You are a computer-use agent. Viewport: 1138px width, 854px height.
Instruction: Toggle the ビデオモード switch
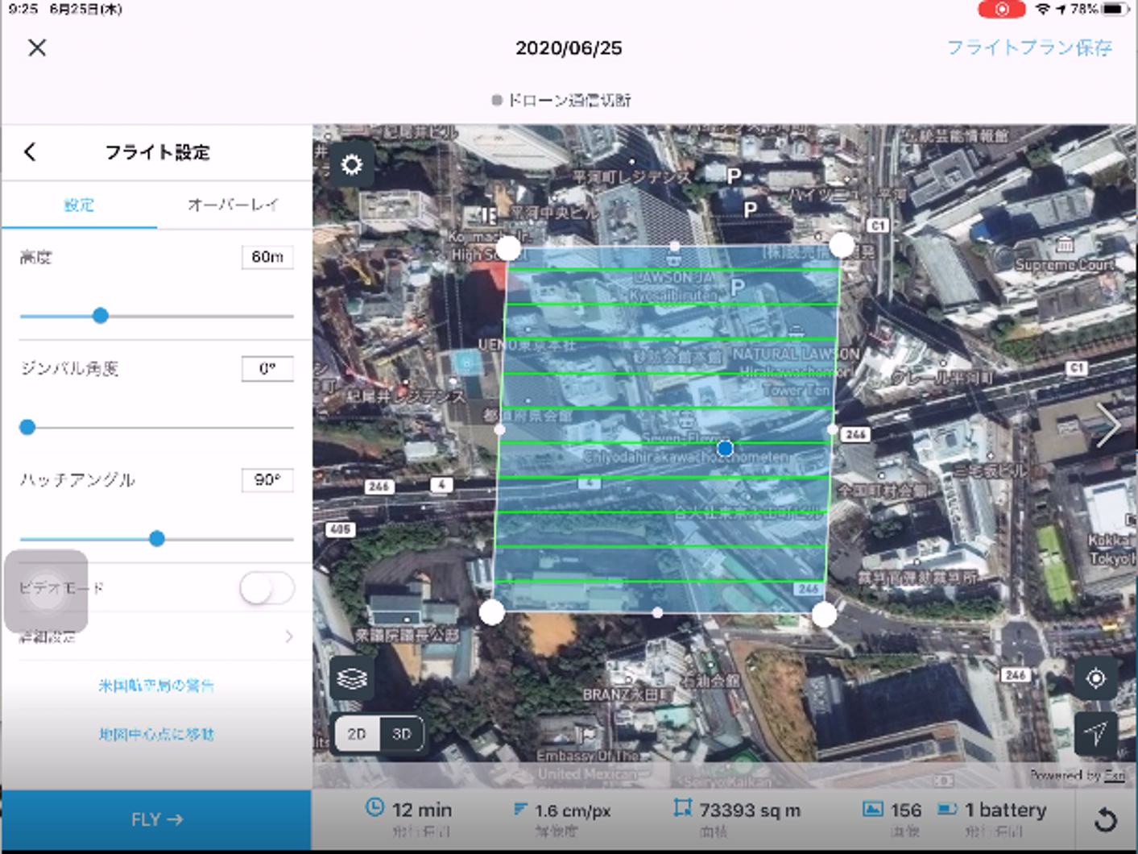click(x=267, y=588)
